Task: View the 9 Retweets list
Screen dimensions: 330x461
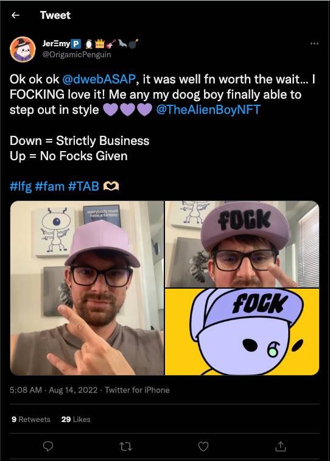Action: [x=31, y=419]
